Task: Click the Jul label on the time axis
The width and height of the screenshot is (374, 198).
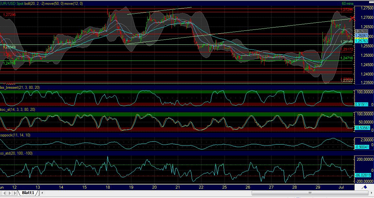Action: tap(341, 187)
